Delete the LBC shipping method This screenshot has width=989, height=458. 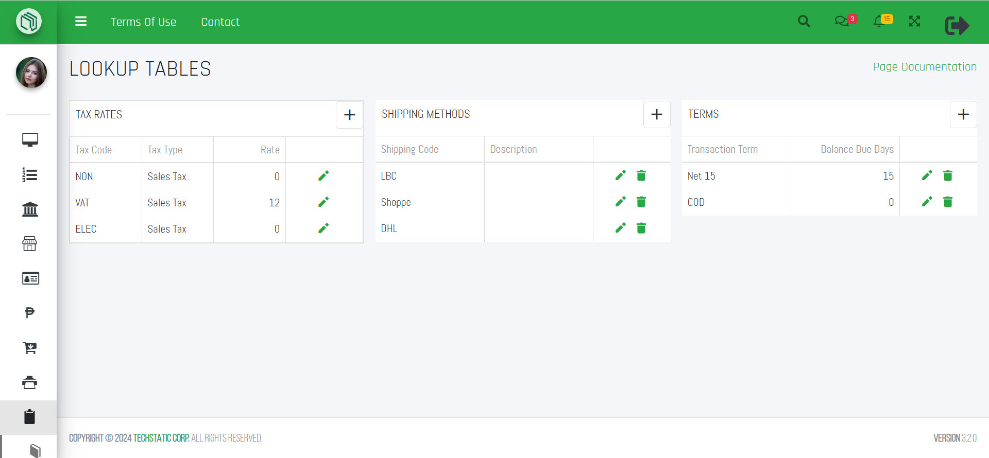coord(641,176)
